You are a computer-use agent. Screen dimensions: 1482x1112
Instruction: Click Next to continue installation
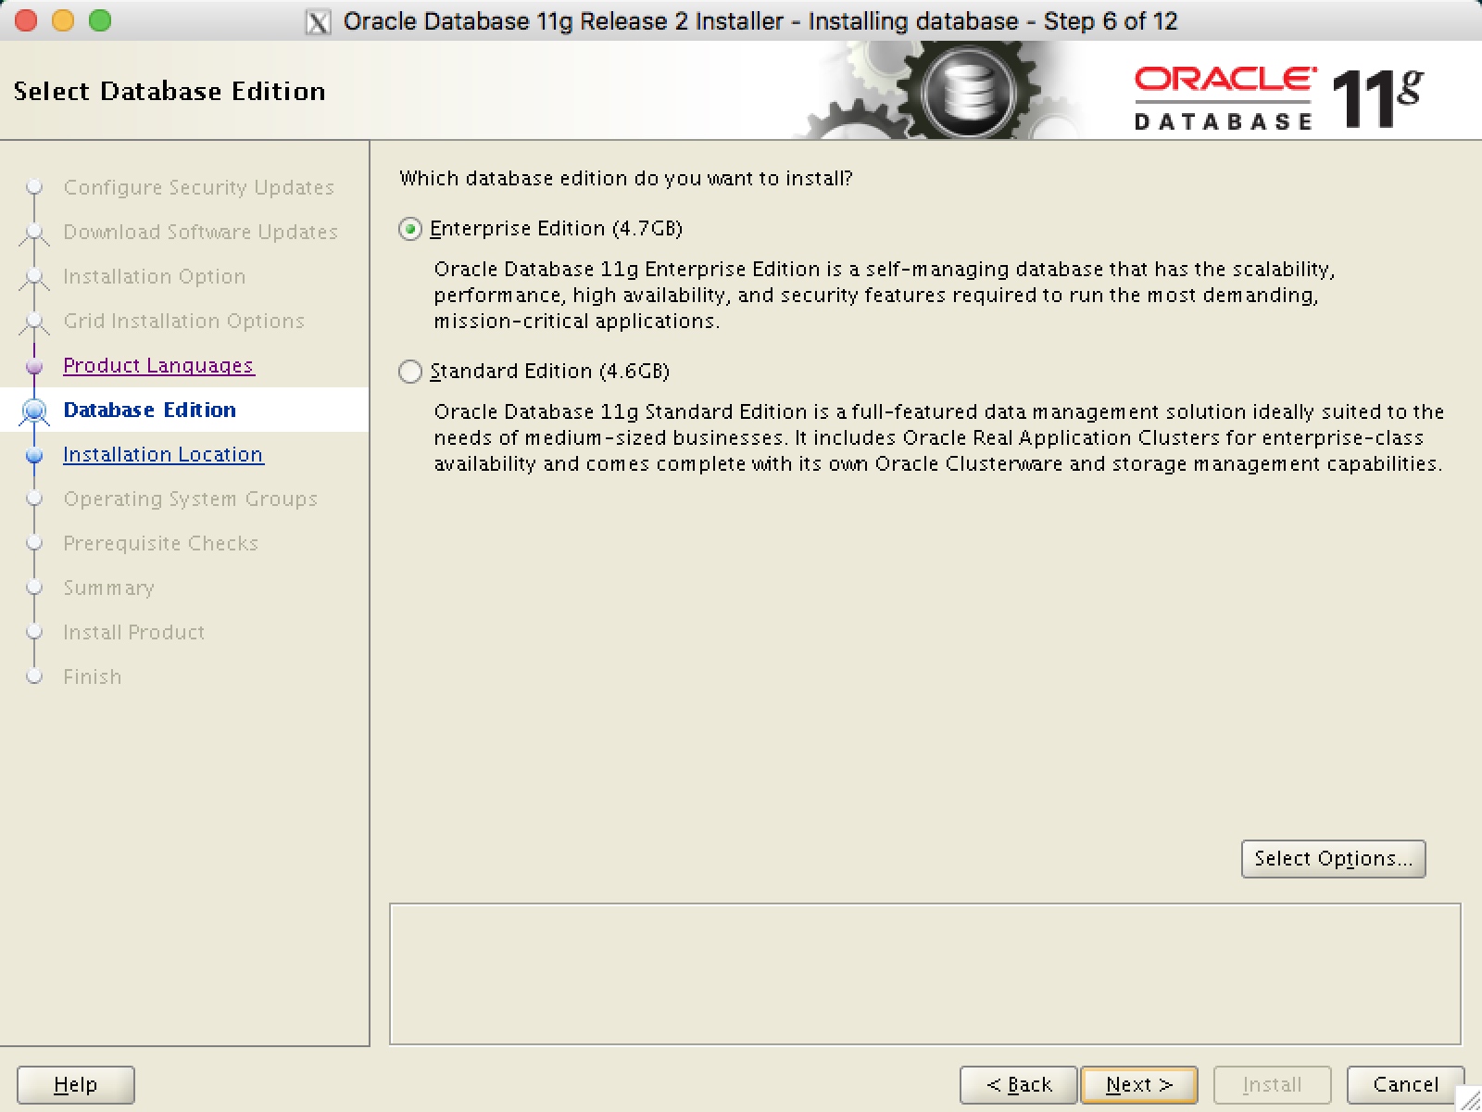click(1138, 1084)
